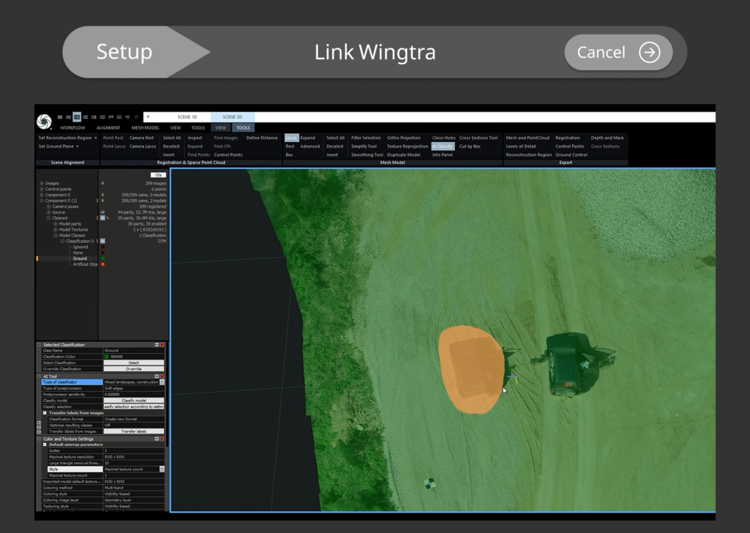Expand the Camera poses node
Image resolution: width=750 pixels, height=533 pixels.
48,206
